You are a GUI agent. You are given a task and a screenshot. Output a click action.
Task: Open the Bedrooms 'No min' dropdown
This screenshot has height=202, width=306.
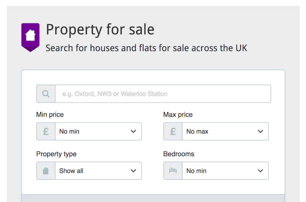click(x=225, y=171)
